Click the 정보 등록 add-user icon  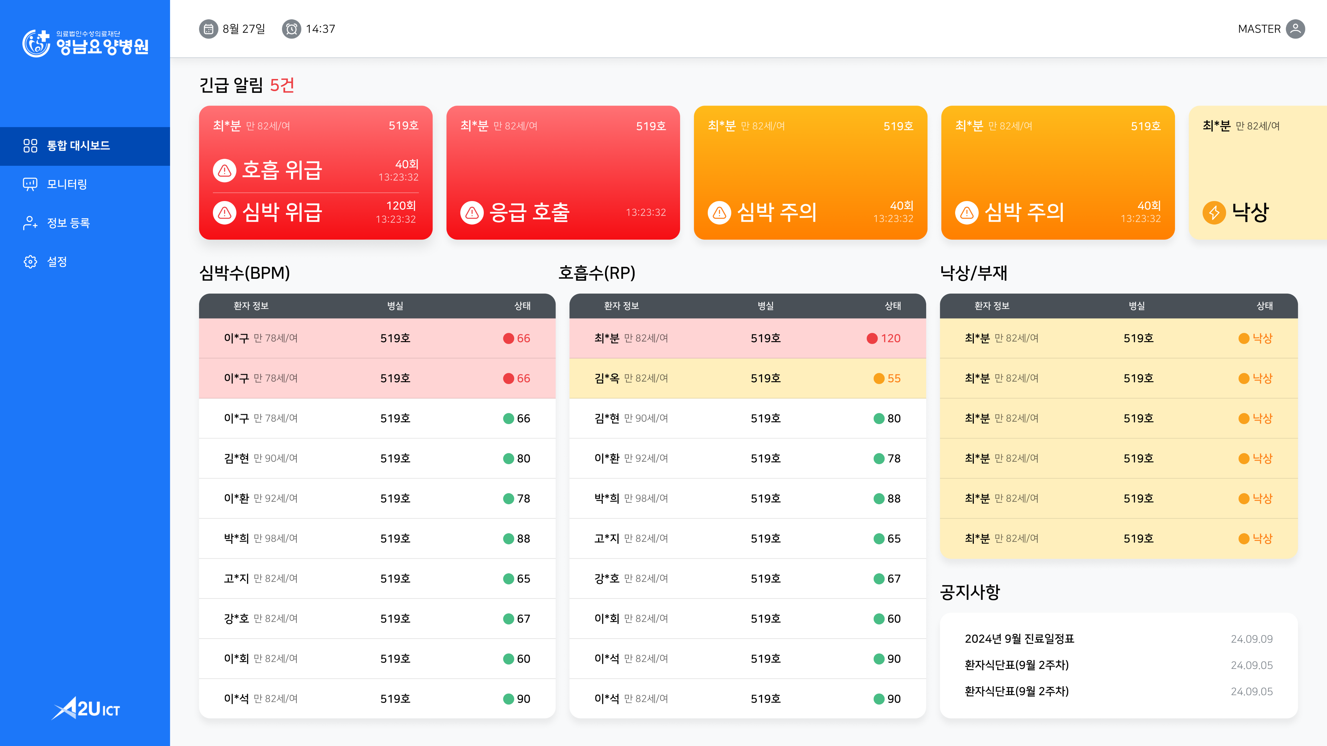tap(30, 223)
